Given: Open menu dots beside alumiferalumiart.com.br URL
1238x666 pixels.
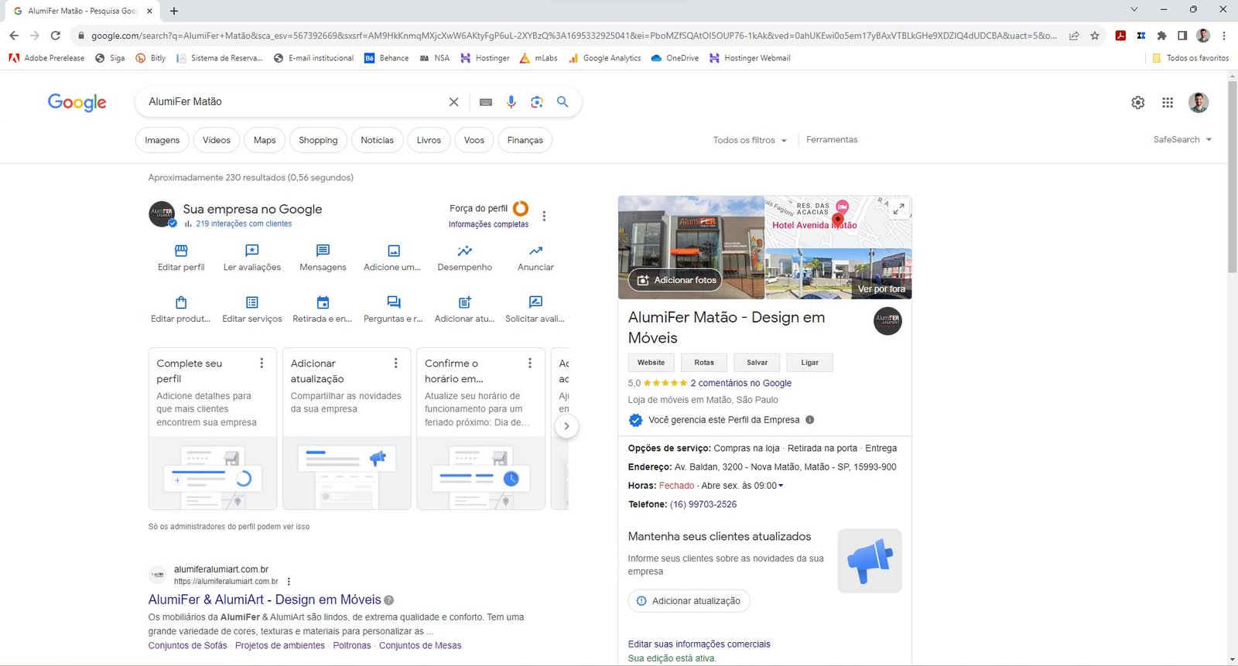Looking at the screenshot, I should [x=289, y=582].
